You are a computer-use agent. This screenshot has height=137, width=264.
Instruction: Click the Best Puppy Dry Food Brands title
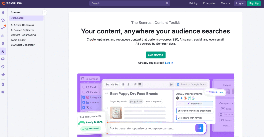(134, 94)
